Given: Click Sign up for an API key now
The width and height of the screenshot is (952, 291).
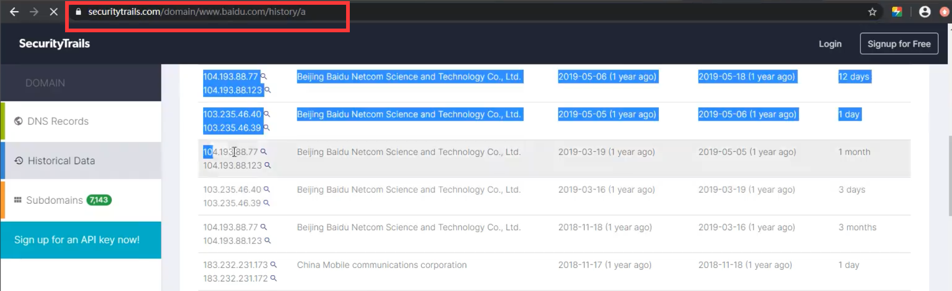Looking at the screenshot, I should click(77, 240).
